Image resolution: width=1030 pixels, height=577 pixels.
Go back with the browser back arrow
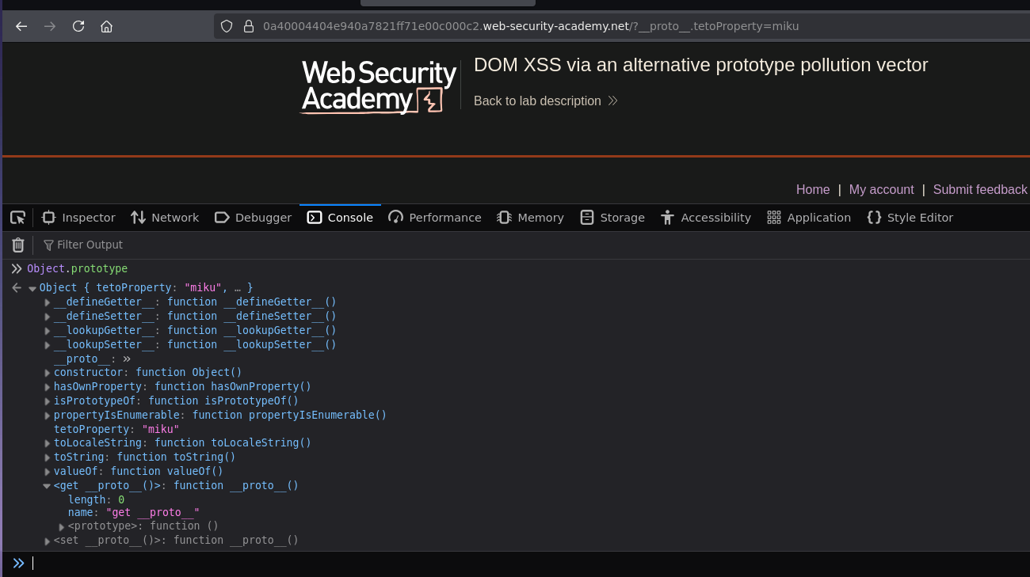click(x=21, y=26)
